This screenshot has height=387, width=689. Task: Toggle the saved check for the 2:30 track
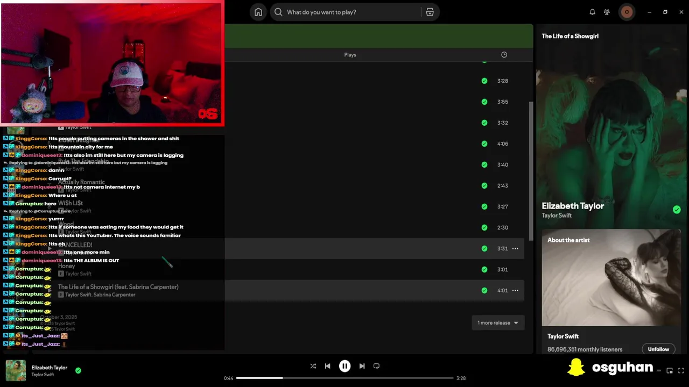click(x=484, y=227)
